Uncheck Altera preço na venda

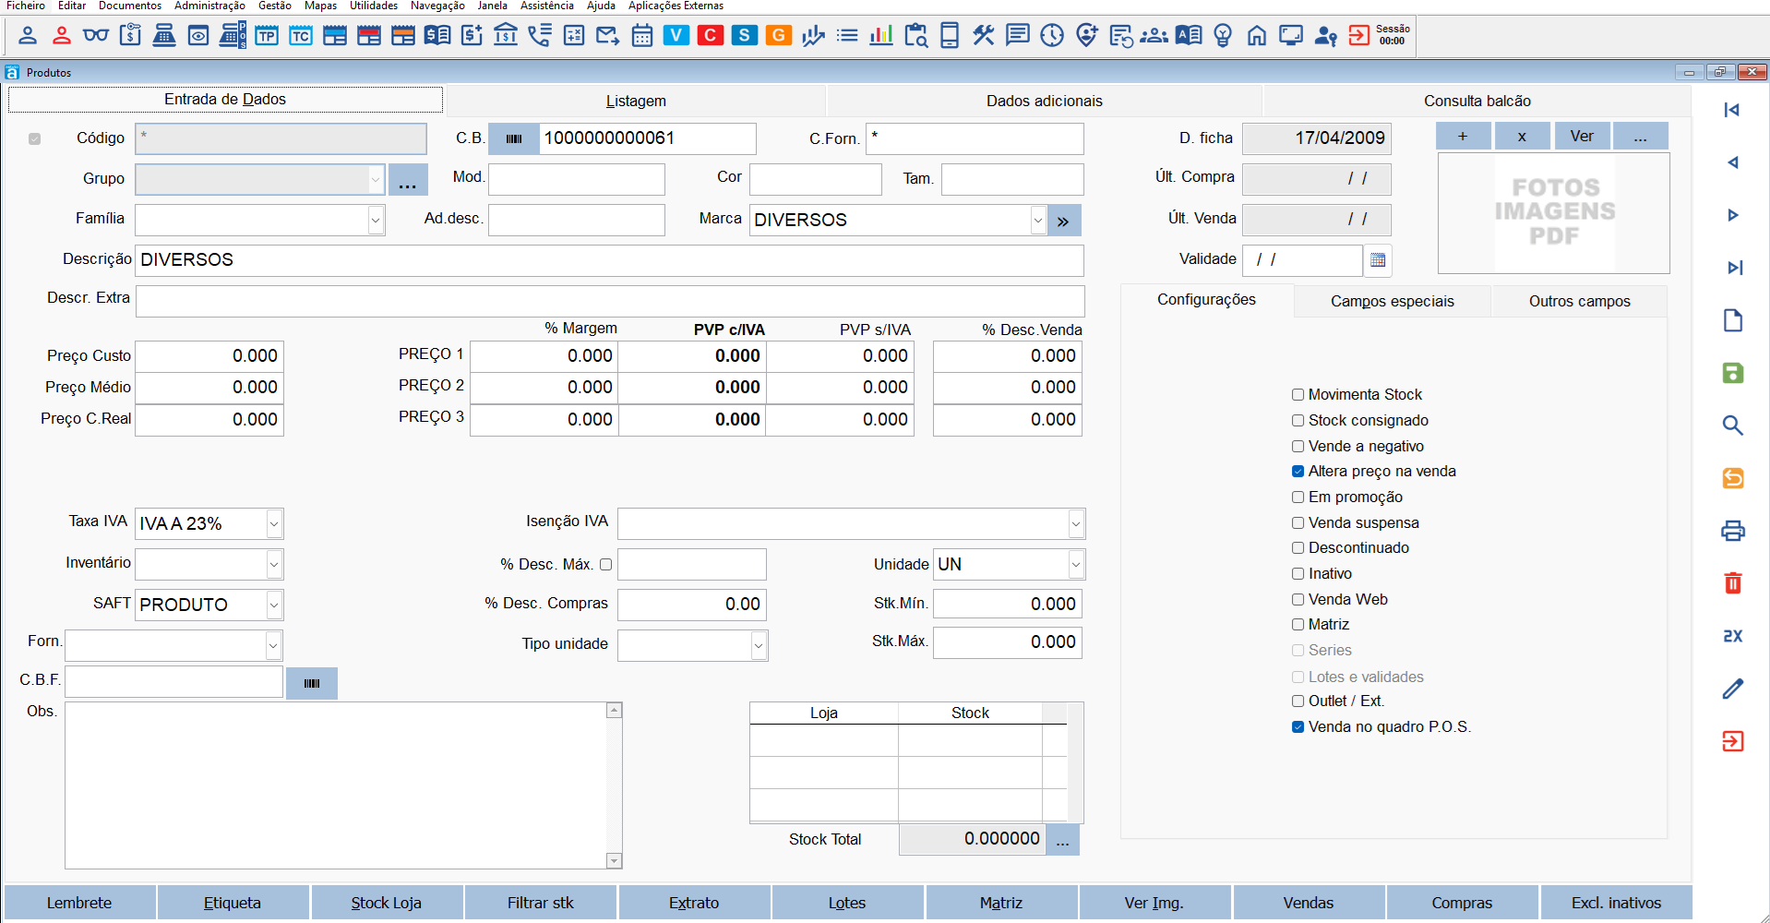click(1298, 472)
